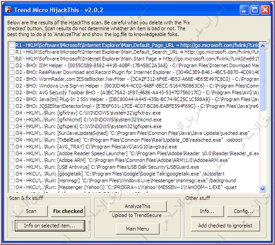This screenshot has width=275, height=245.
Task: Click the results list scroll down arrow
Action: (x=262, y=189)
